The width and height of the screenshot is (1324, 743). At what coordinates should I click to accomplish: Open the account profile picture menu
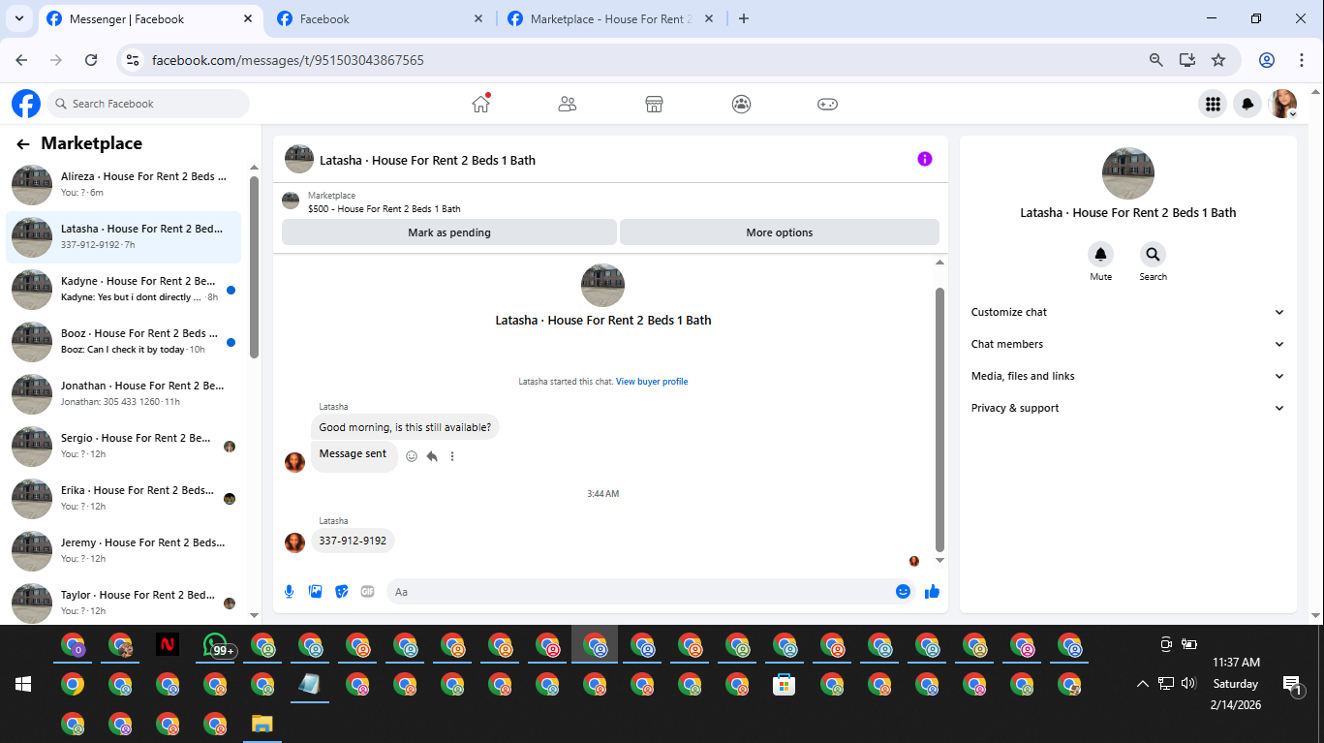pyautogui.click(x=1283, y=104)
